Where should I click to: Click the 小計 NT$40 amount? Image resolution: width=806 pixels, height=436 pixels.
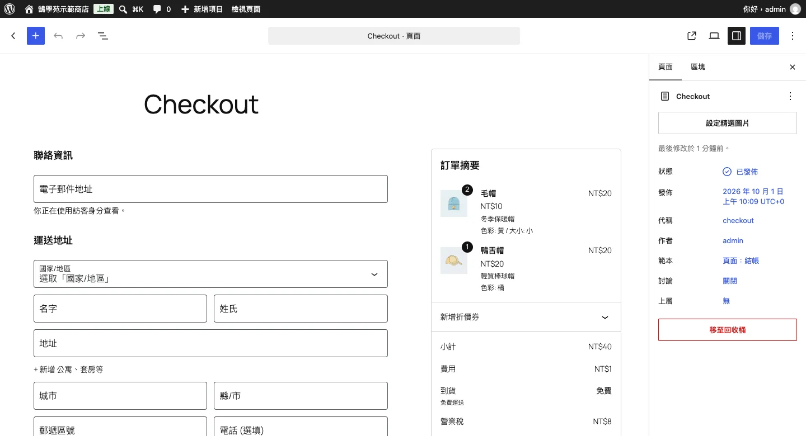[600, 347]
